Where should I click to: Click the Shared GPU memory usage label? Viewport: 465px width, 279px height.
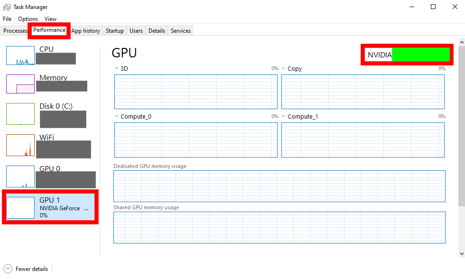pyautogui.click(x=146, y=207)
